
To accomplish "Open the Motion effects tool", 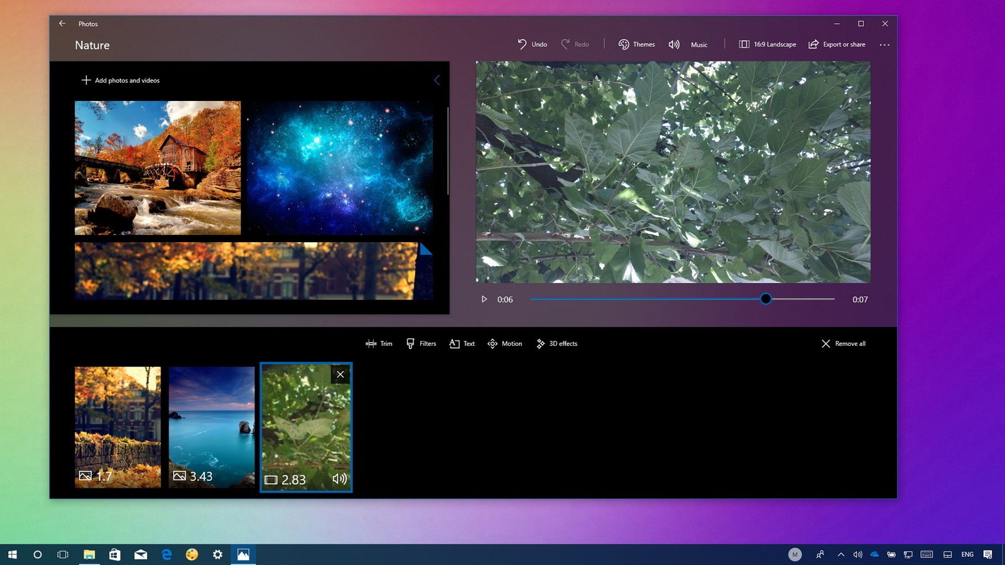I will click(504, 343).
